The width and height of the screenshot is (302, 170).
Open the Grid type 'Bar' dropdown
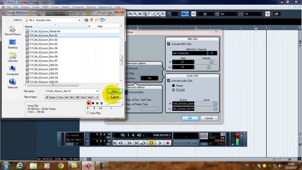228,14
